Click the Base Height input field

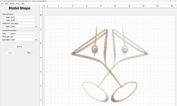(22, 40)
